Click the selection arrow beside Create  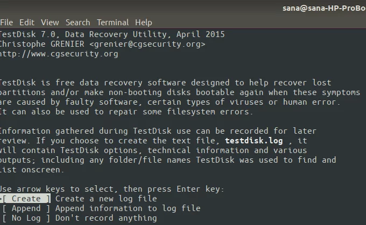coord(1,199)
